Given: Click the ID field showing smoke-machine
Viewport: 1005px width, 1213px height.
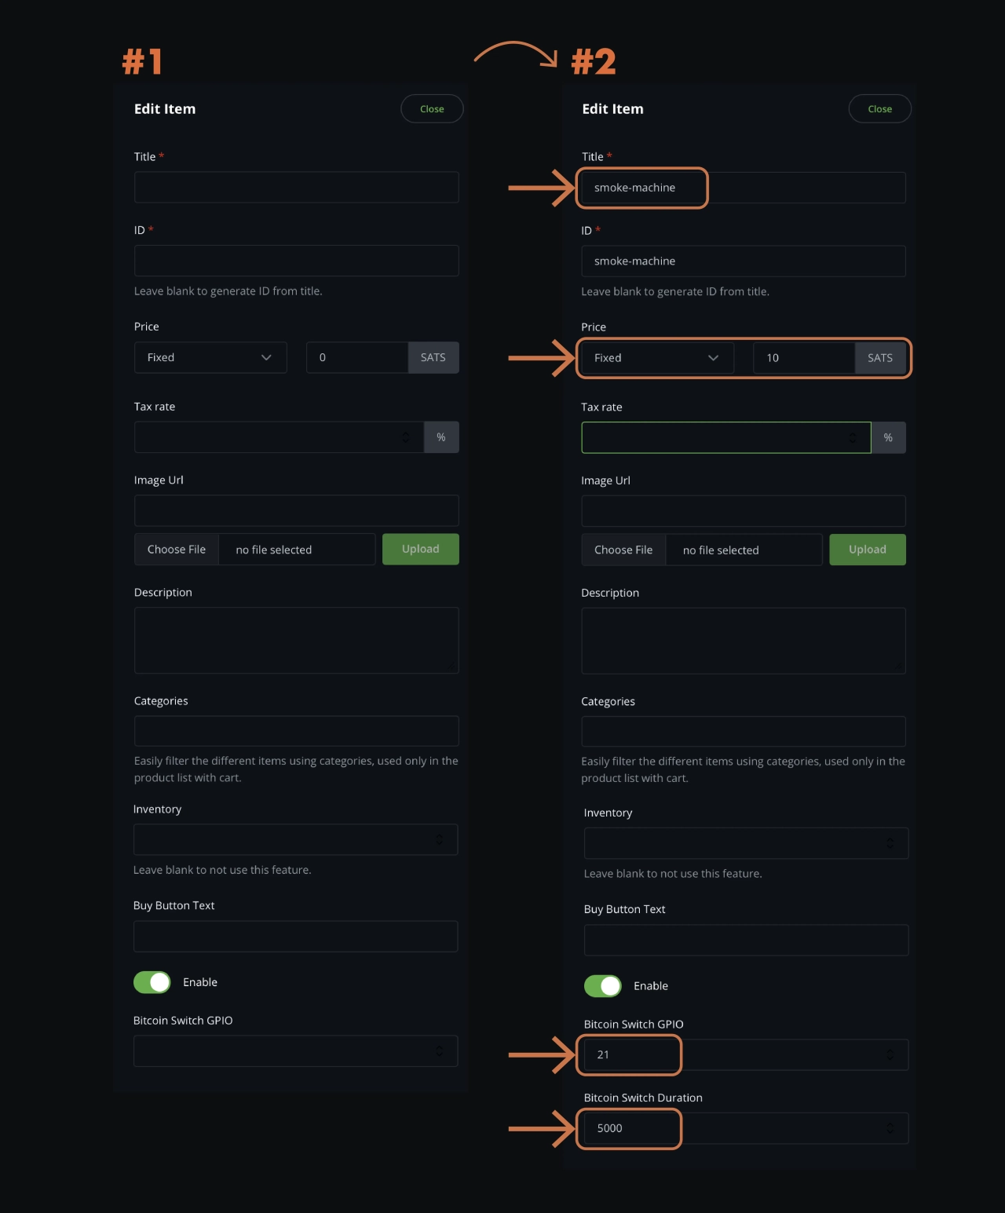Looking at the screenshot, I should coord(742,261).
